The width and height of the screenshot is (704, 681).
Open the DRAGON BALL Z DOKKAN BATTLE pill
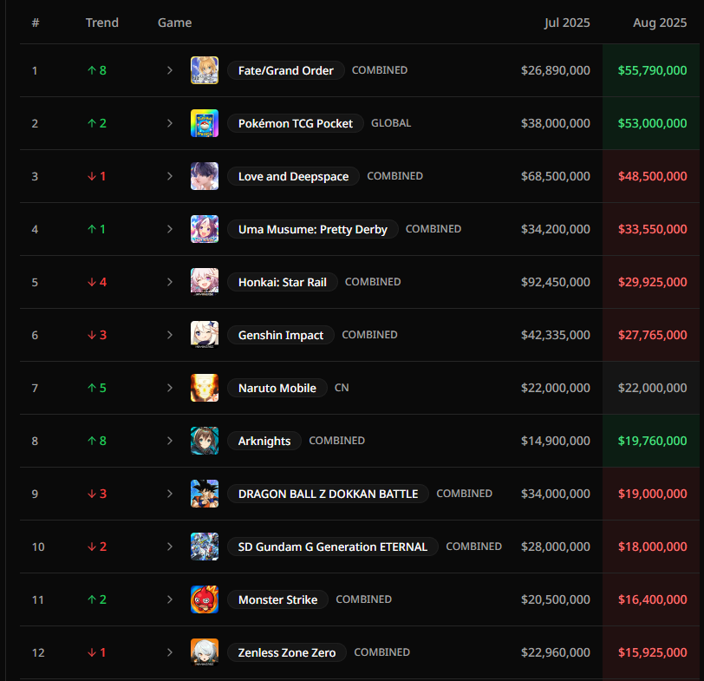(328, 494)
